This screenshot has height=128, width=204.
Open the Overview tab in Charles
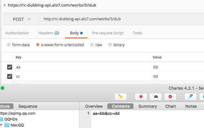[x=94, y=106]
